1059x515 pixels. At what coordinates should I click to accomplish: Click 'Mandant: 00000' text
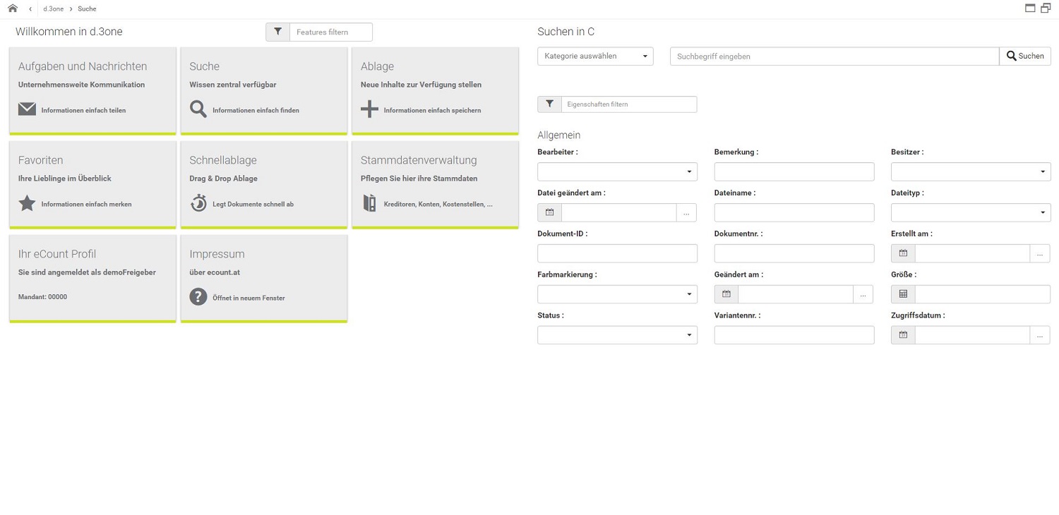(42, 297)
